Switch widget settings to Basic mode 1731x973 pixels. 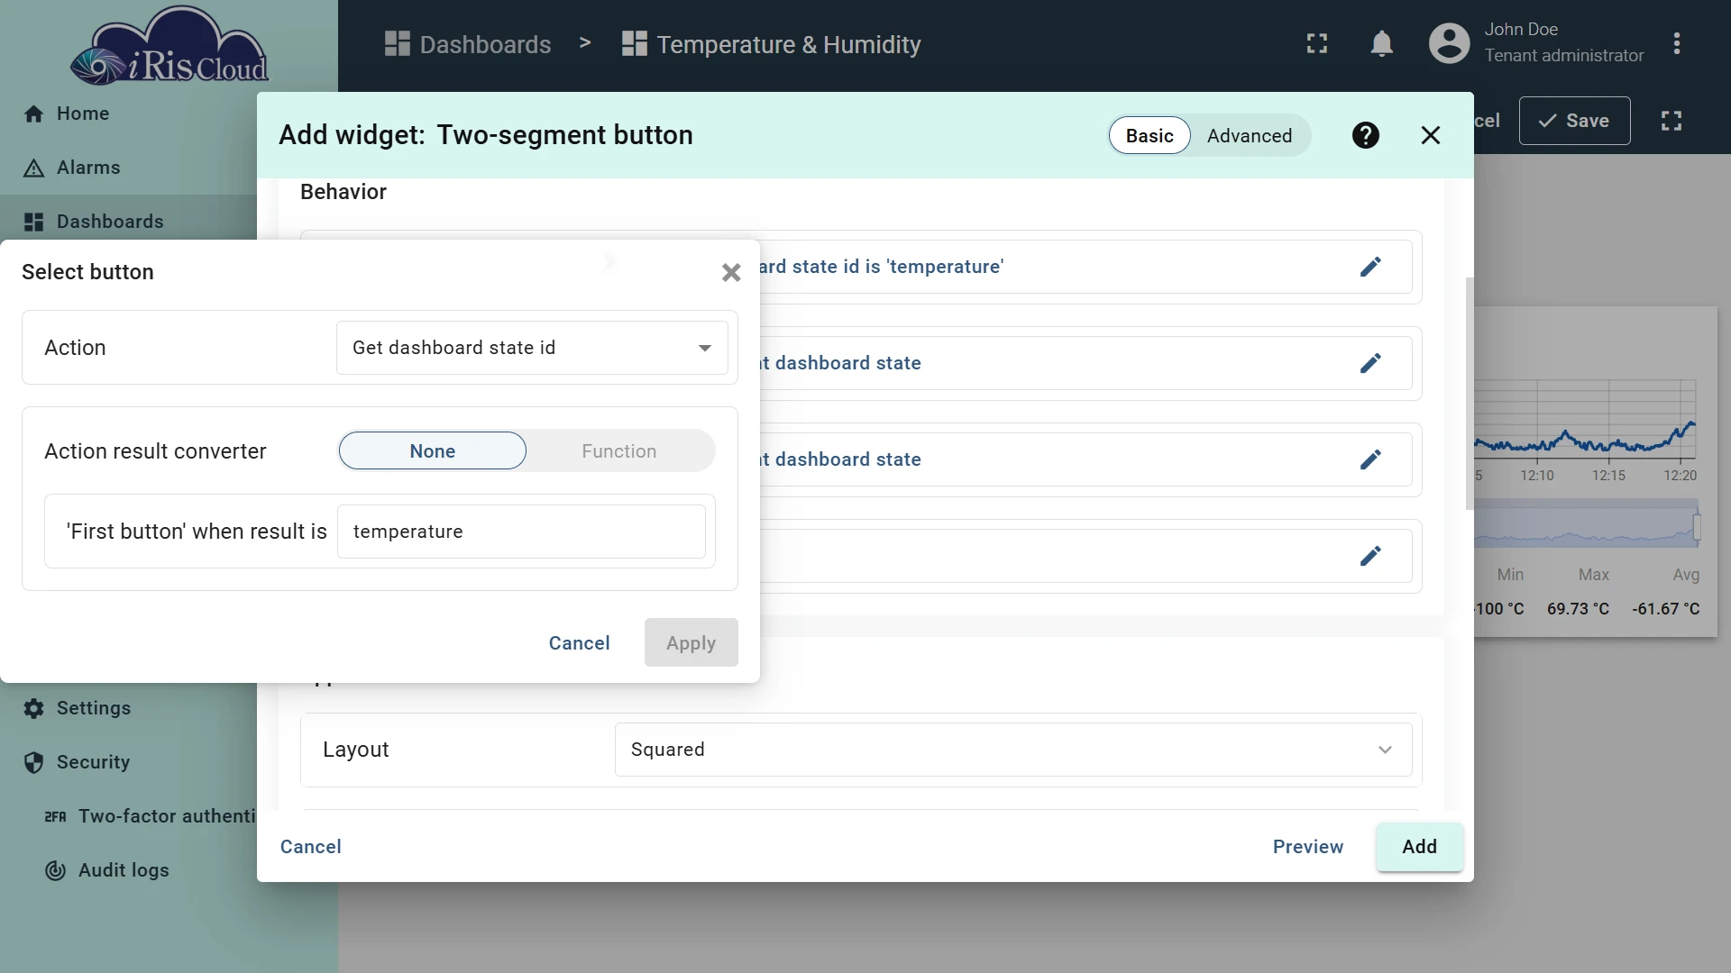[1149, 135]
